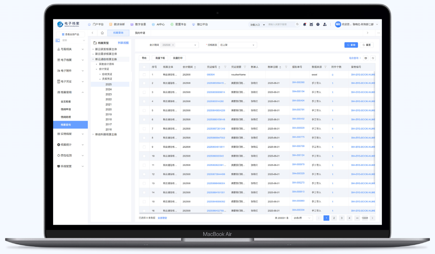The image size is (435, 254).
Task: Open the 20条/页 page size dropdown
Action: click(303, 218)
